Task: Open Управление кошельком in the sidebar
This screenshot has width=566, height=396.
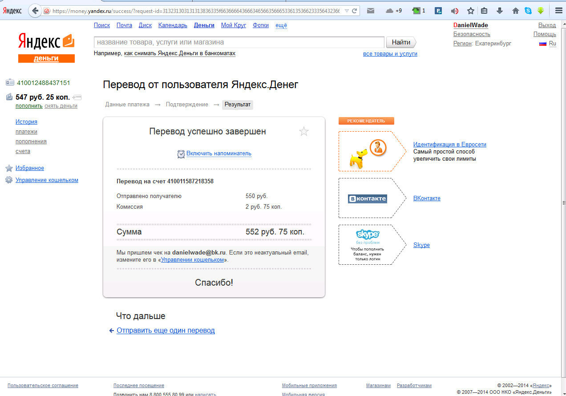Action: (x=47, y=180)
